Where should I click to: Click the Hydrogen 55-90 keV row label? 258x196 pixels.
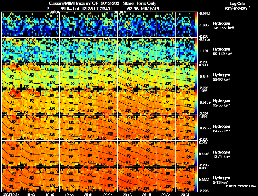[x=222, y=77]
